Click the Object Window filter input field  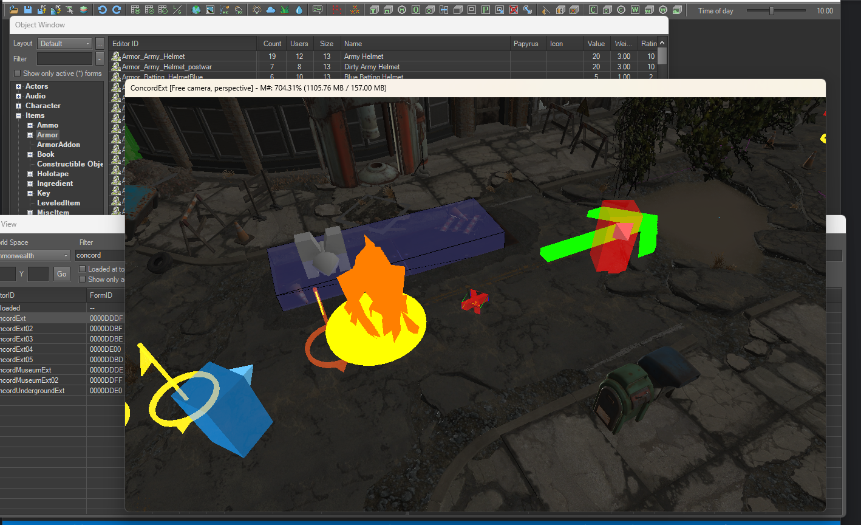point(64,59)
